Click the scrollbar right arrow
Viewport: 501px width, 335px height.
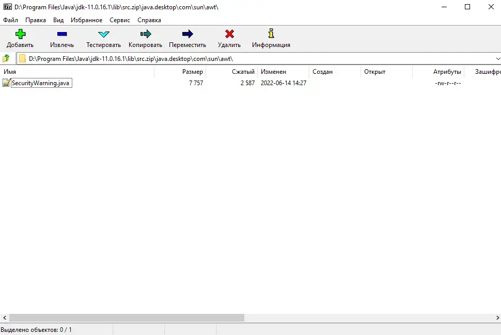pos(497,318)
